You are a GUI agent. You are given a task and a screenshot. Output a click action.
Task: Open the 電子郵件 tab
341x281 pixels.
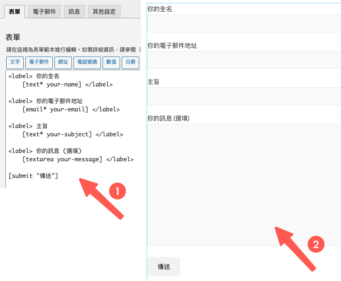44,12
